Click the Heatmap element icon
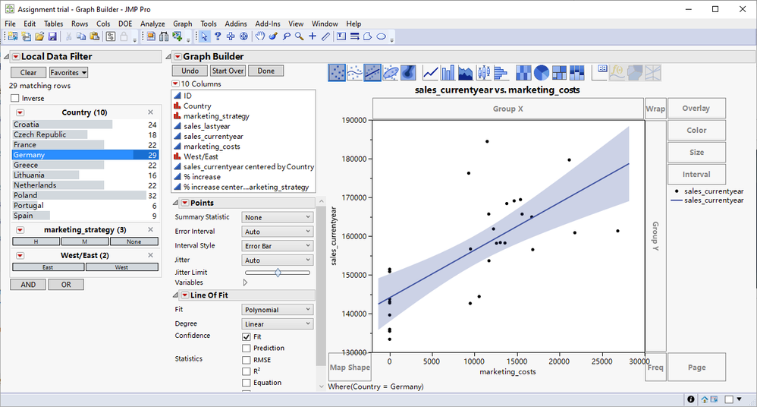This screenshot has width=757, height=407. tap(523, 72)
